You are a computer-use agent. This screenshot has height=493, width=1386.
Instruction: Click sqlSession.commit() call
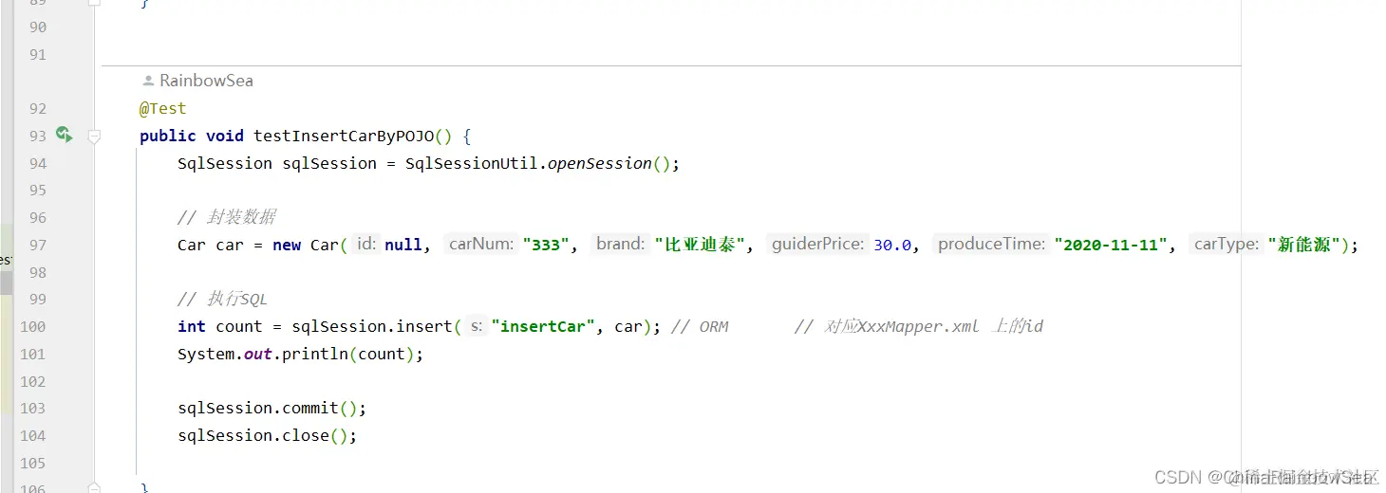click(272, 408)
